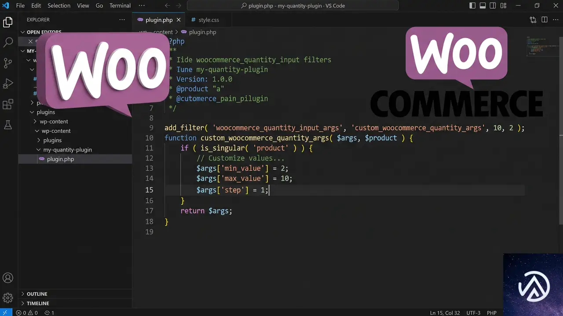Image resolution: width=563 pixels, height=316 pixels.
Task: Collapse the my-quantity-plugin folder
Action: click(x=39, y=150)
